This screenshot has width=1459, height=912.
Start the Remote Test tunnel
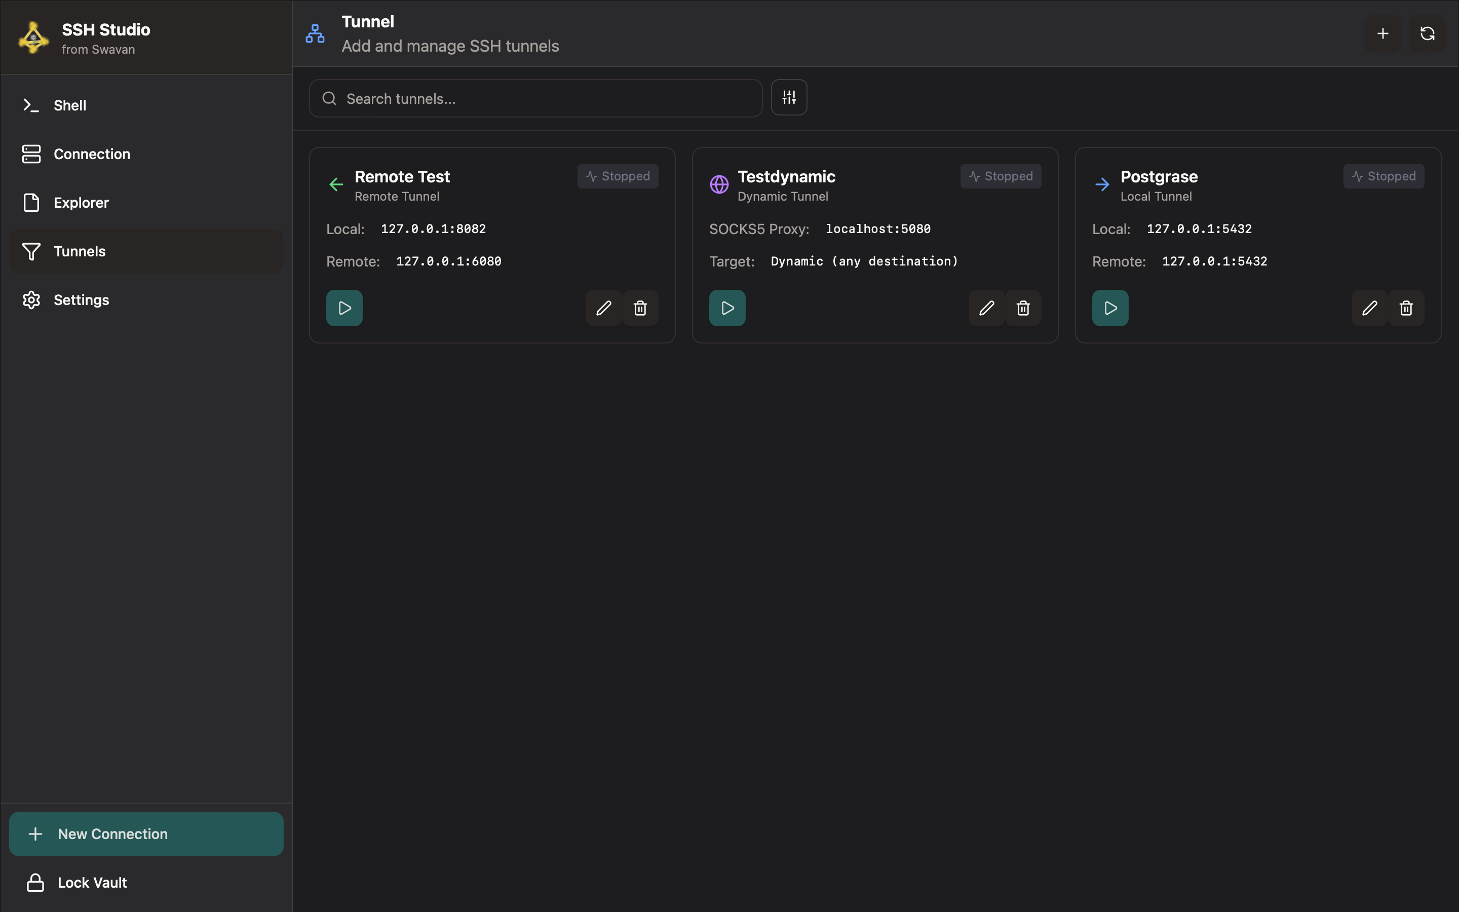pyautogui.click(x=344, y=308)
